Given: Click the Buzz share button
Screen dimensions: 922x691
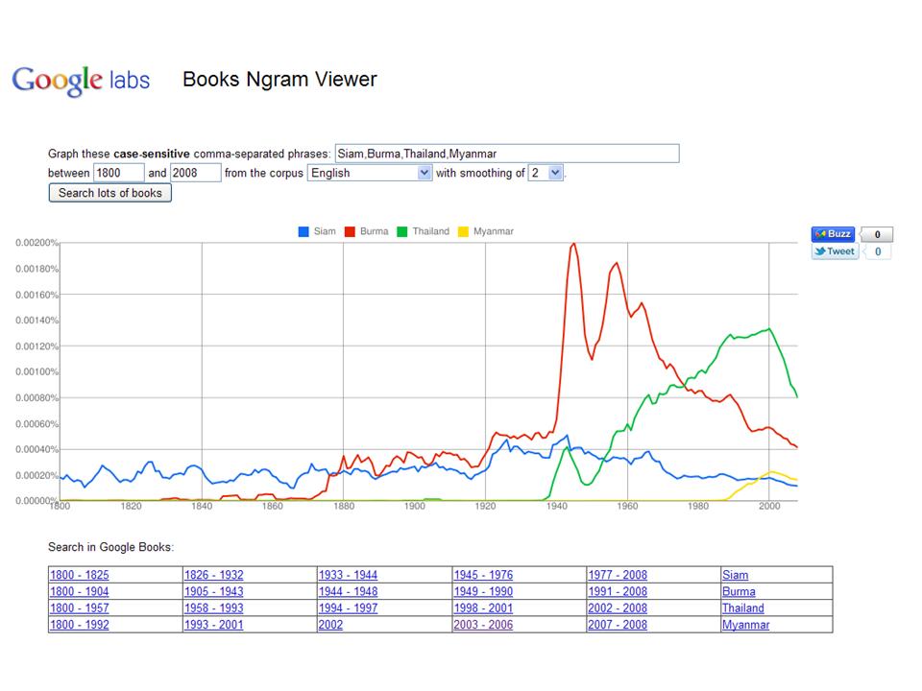Looking at the screenshot, I should (833, 234).
